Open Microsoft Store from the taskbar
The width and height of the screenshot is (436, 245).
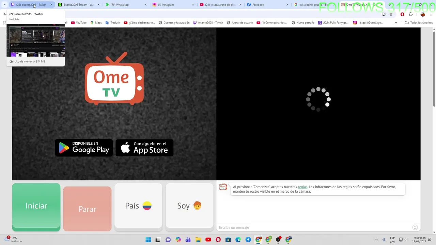[228, 240]
